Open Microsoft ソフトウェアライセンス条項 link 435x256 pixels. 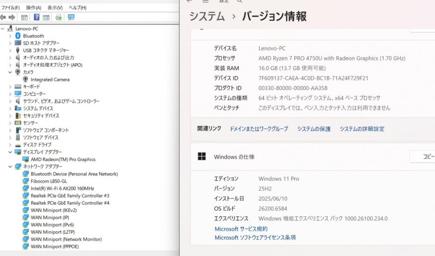pyautogui.click(x=255, y=237)
